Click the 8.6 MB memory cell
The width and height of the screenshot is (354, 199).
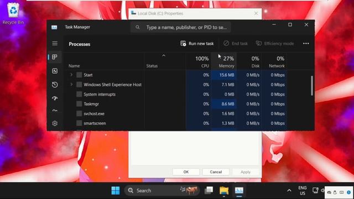[x=223, y=104]
